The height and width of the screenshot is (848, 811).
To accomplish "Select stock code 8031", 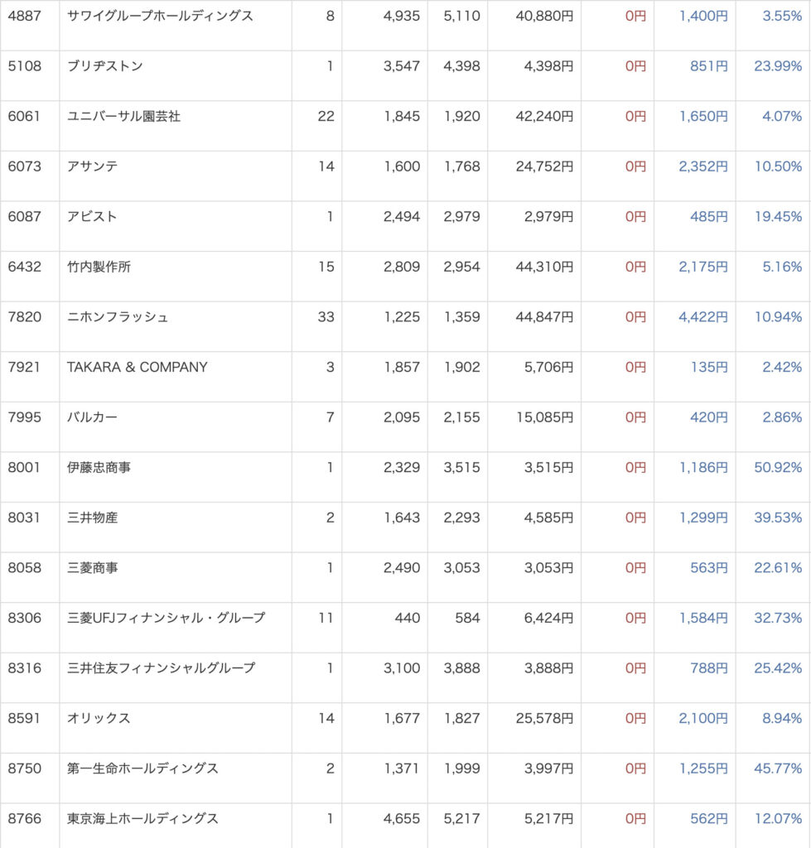I will [x=24, y=518].
